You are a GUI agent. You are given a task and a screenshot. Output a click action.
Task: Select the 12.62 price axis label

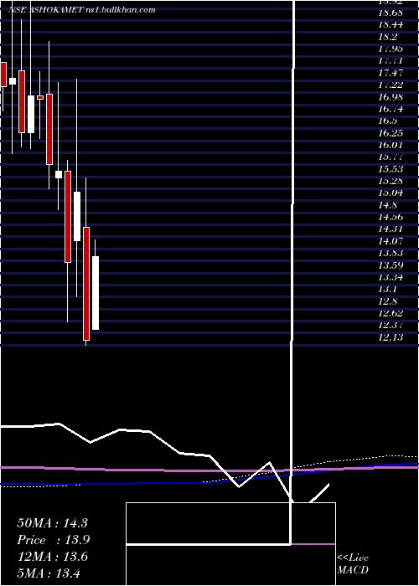pos(391,313)
